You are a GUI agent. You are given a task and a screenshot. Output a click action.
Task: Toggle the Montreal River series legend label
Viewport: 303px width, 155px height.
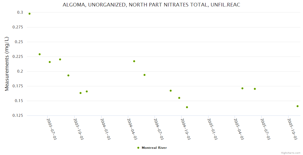coord(154,148)
